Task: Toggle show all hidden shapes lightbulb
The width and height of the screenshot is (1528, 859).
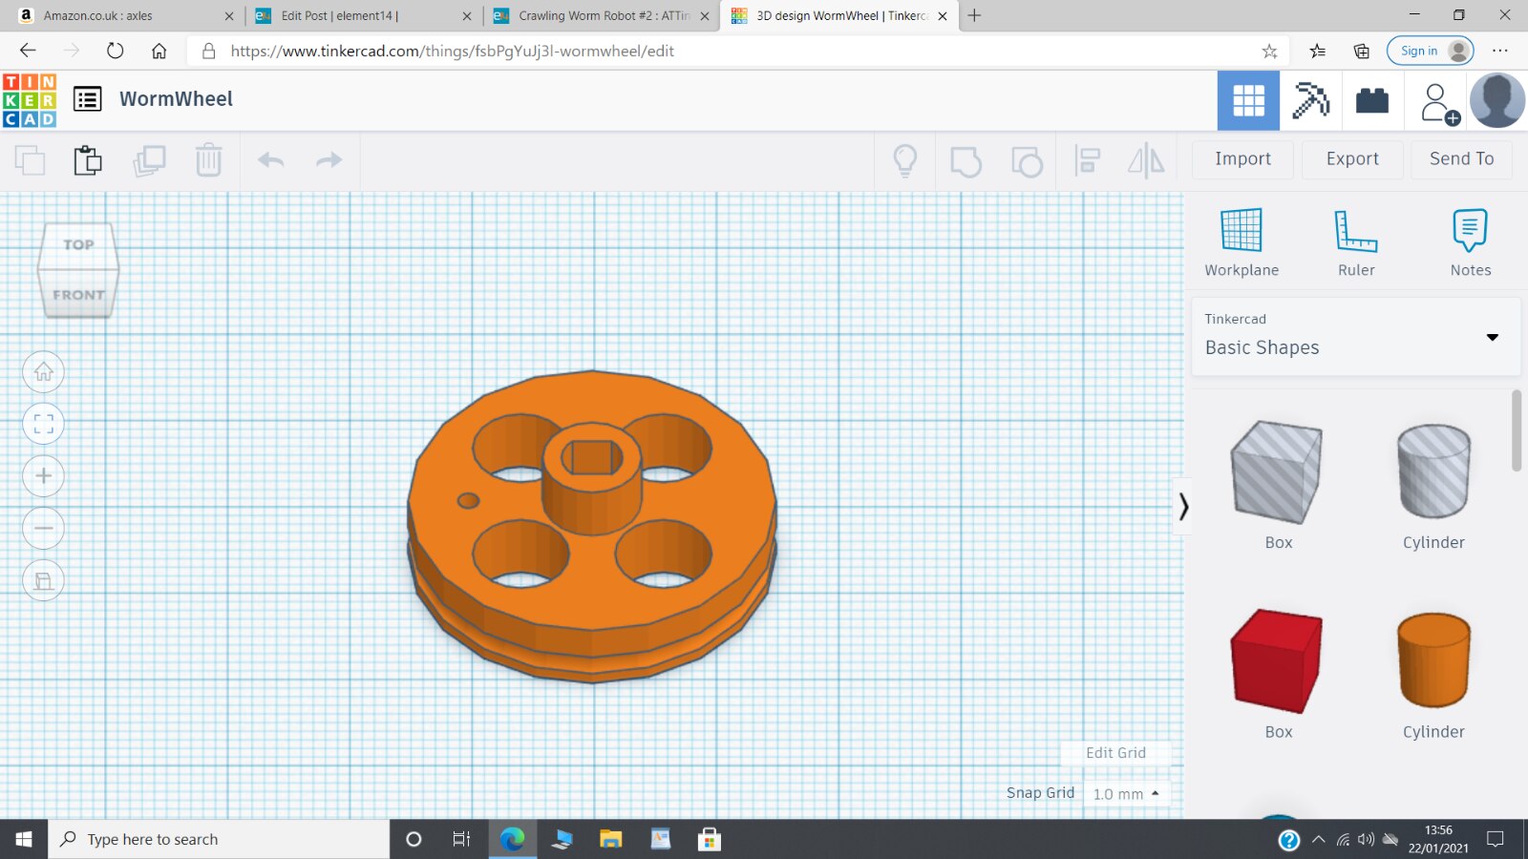Action: [x=904, y=160]
